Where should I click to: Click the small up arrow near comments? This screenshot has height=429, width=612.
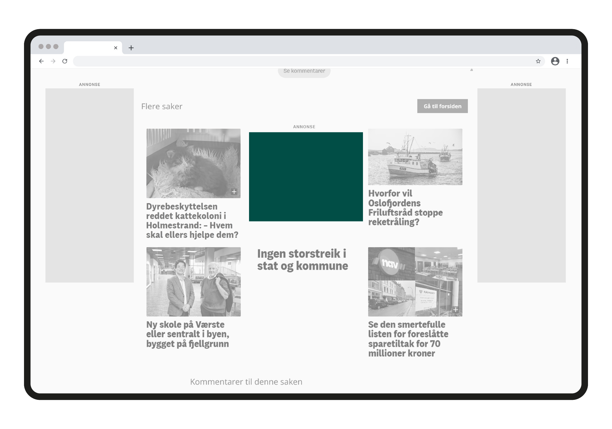[x=472, y=70]
